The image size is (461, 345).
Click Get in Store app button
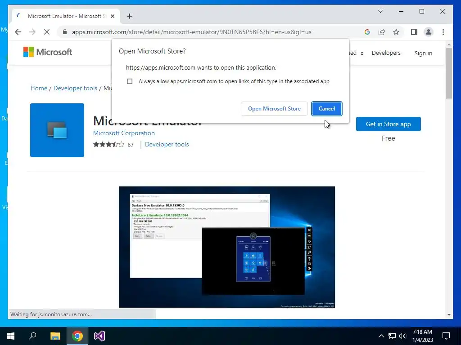pyautogui.click(x=389, y=124)
